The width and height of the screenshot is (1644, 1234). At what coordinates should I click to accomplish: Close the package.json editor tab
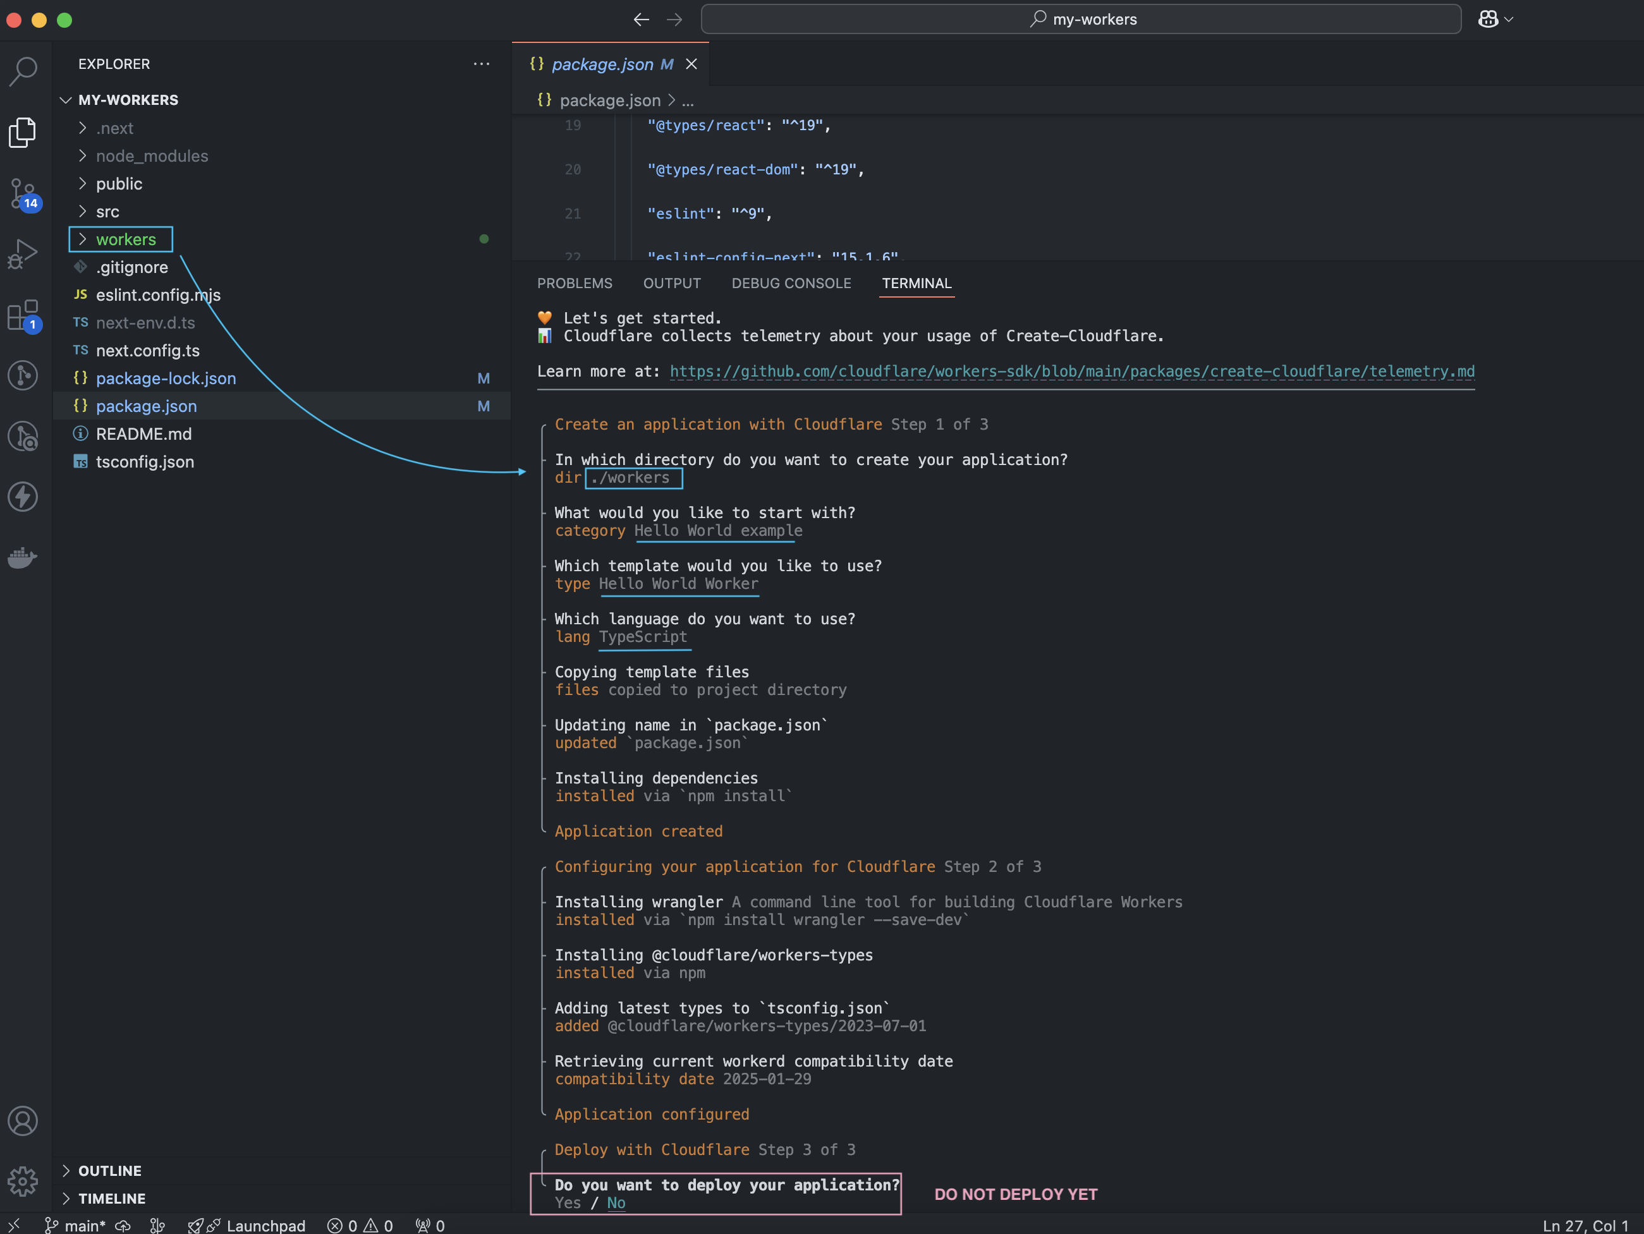point(691,64)
